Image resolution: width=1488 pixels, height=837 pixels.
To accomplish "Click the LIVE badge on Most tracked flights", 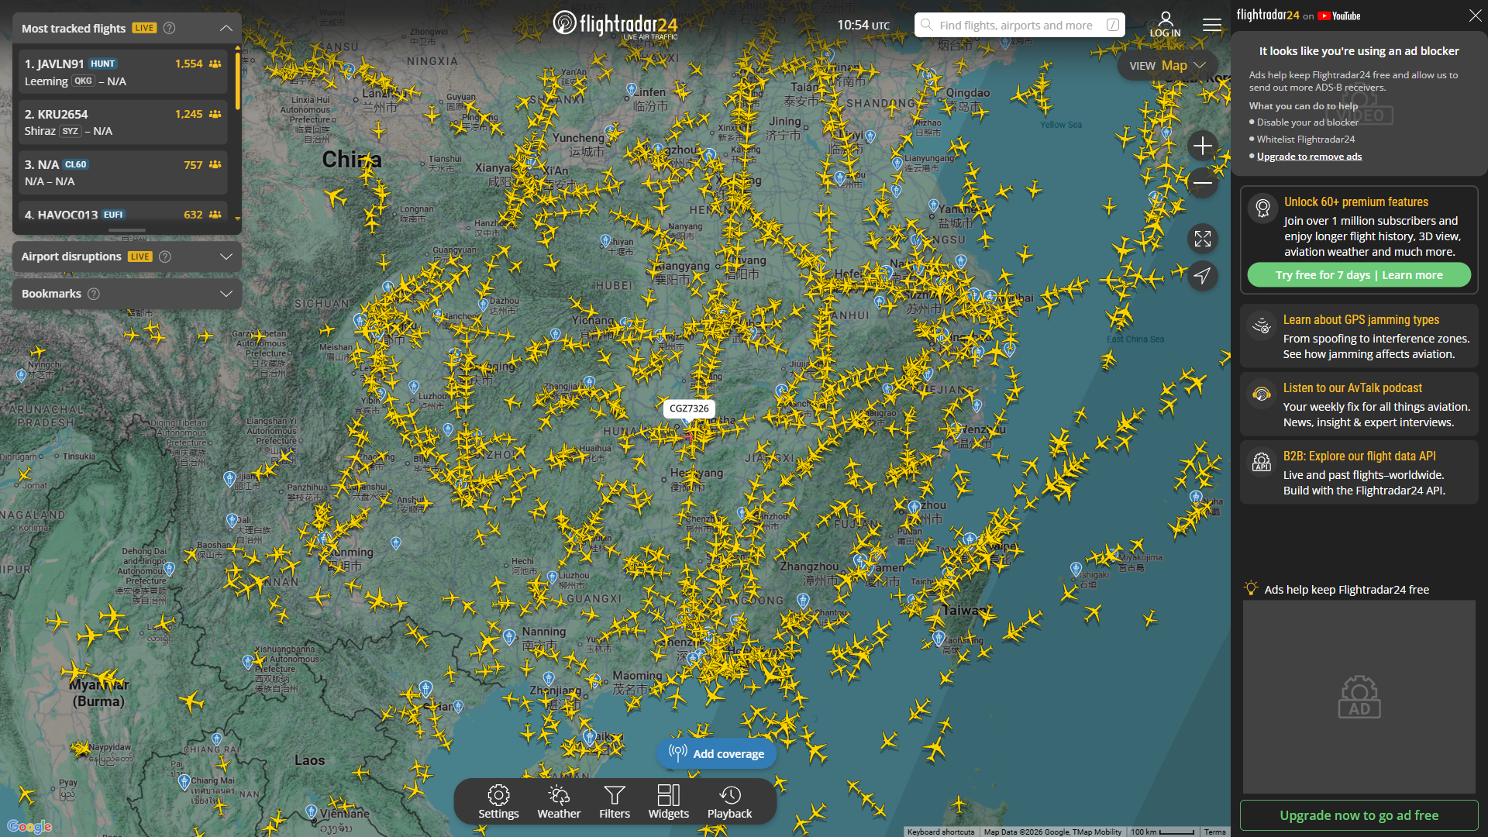I will coord(144,28).
